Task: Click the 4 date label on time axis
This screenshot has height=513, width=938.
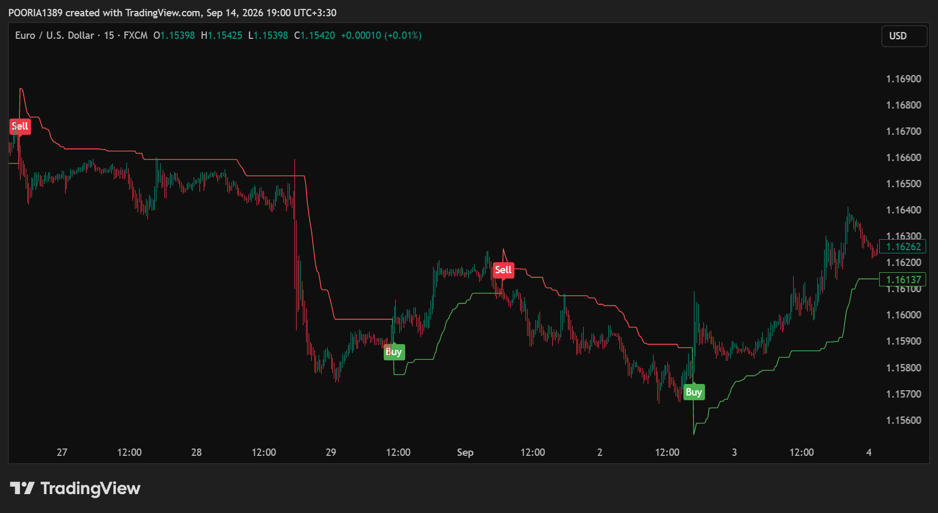Action: (x=869, y=452)
